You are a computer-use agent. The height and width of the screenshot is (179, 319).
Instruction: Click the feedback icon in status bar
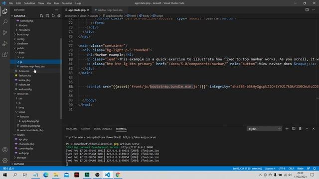click(309, 169)
